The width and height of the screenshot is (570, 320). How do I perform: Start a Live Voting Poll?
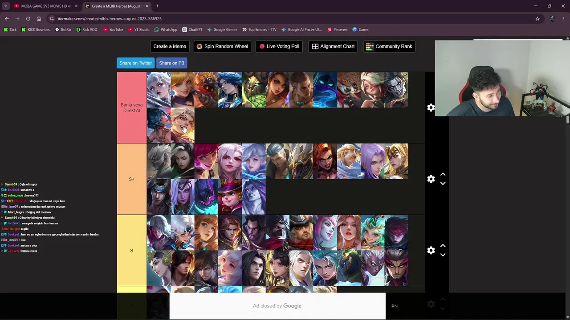pyautogui.click(x=280, y=46)
